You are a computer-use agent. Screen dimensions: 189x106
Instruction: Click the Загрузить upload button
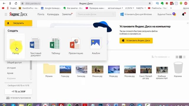(18, 23)
